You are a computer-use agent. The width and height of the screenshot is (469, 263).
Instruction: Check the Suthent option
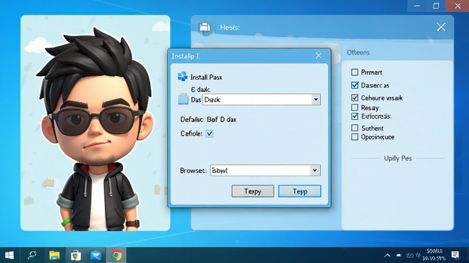point(355,128)
